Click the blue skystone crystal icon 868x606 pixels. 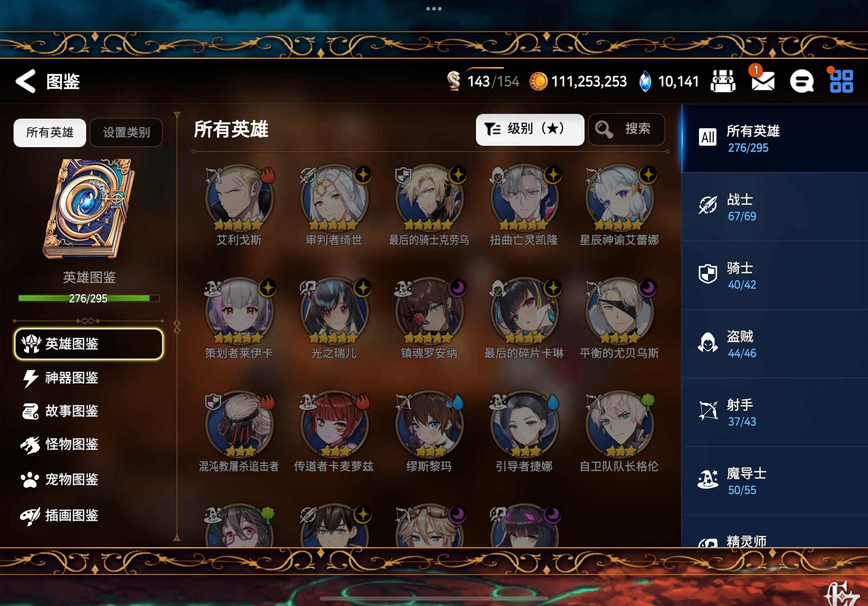point(645,81)
